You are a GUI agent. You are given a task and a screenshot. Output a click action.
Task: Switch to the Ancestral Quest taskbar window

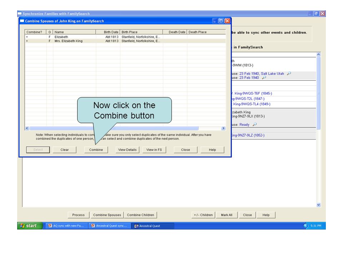tap(153, 226)
